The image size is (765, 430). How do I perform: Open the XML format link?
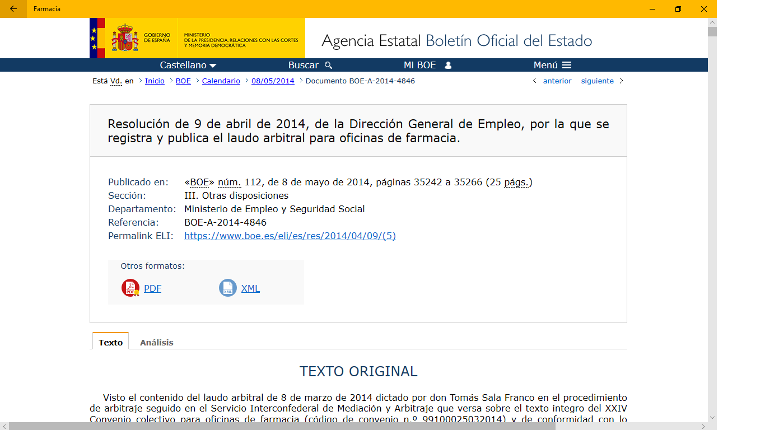coord(250,289)
